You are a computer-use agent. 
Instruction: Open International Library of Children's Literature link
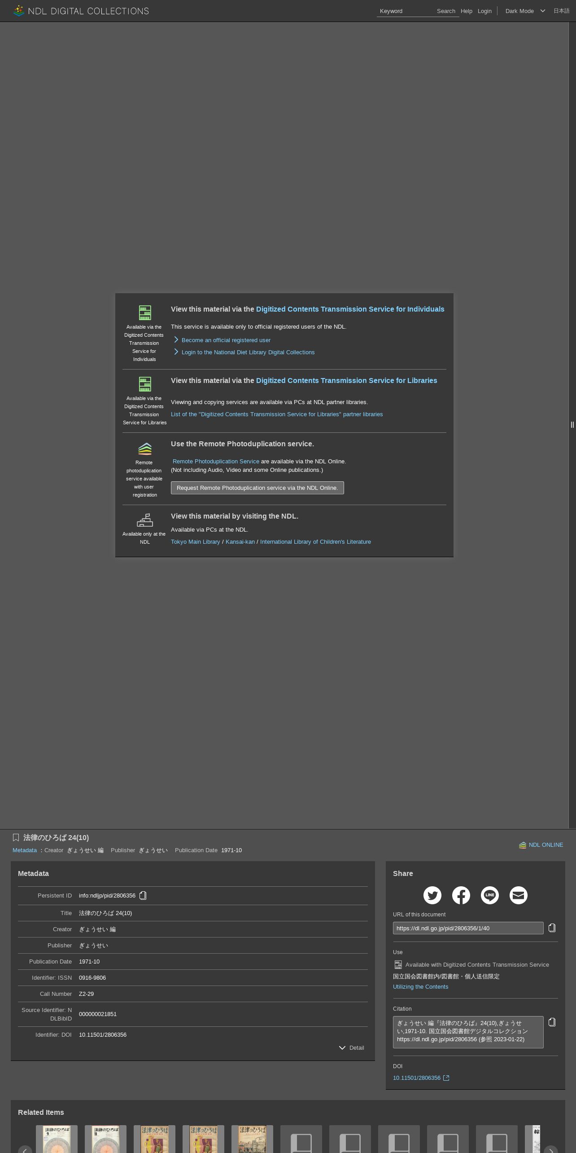click(315, 542)
